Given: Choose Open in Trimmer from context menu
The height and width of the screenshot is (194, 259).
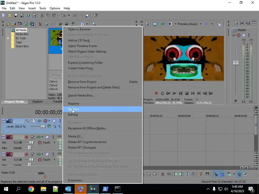Looking at the screenshot, I should (102, 29).
